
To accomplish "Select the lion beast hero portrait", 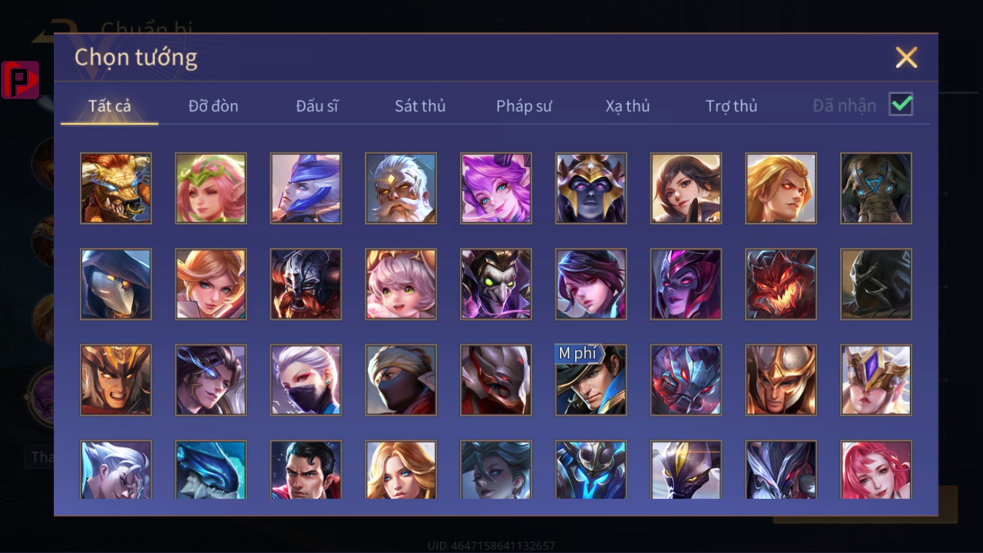I will pos(116,188).
